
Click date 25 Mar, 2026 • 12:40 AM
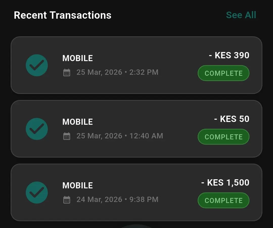coord(120,136)
